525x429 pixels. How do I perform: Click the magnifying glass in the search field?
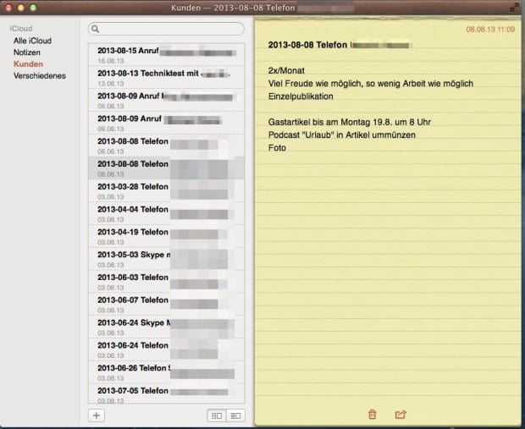(96, 29)
